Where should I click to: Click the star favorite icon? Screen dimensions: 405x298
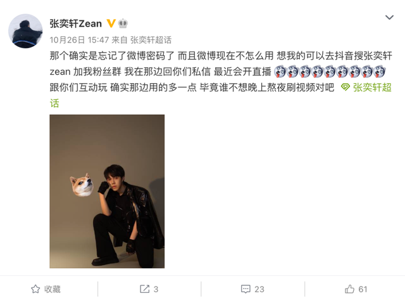(x=35, y=289)
